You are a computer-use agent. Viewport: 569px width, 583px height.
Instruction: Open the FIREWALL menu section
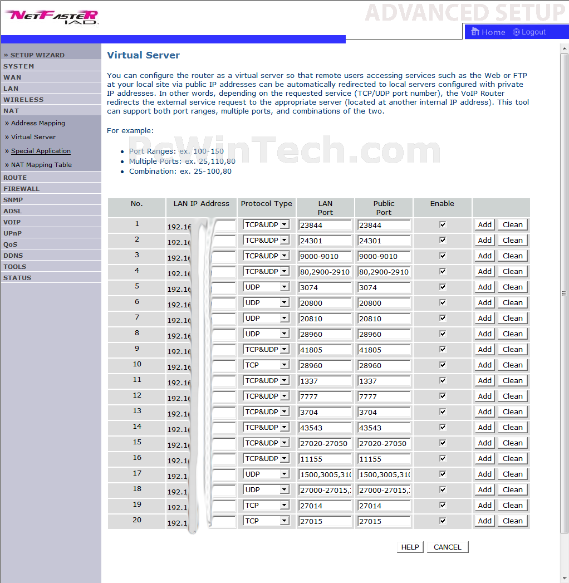(x=21, y=189)
